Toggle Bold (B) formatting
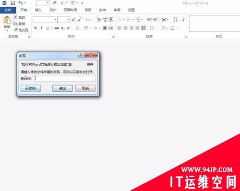The image size is (240, 191). pos(36,28)
